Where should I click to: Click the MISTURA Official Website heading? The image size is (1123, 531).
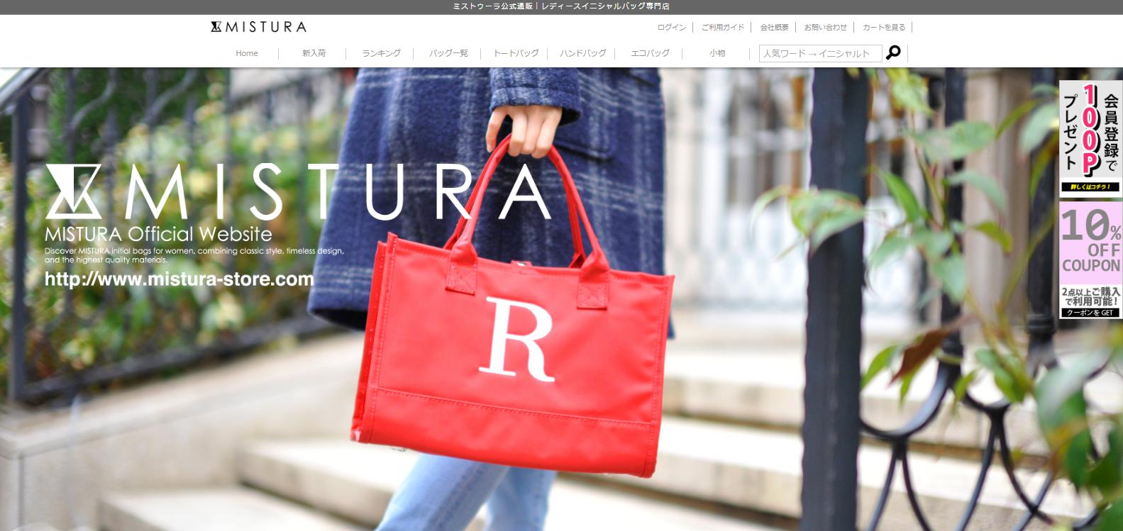tap(158, 234)
